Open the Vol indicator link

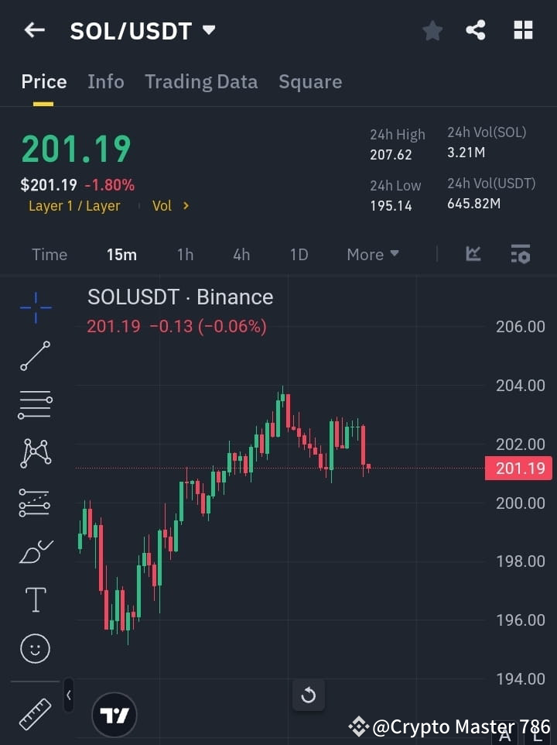(x=169, y=205)
